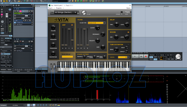Click the previous program '<' arrow
The height and width of the screenshot is (107, 187).
click(x=54, y=8)
